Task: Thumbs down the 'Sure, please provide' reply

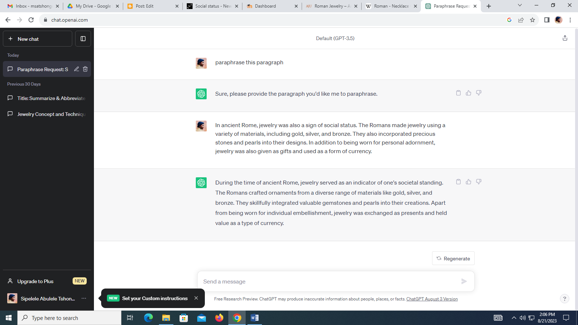Action: (479, 93)
